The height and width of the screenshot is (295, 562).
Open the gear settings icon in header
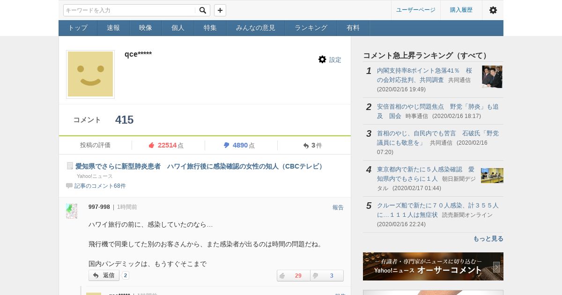(493, 10)
